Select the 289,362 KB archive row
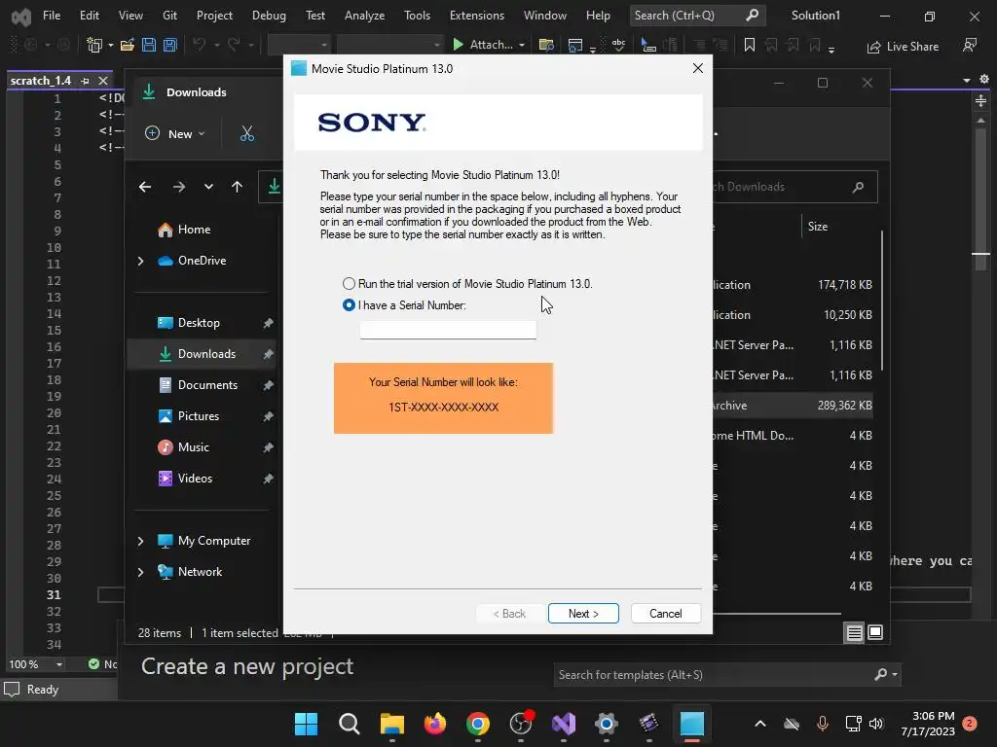 tap(793, 406)
